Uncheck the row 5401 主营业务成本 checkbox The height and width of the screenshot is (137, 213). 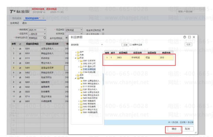point(20,68)
